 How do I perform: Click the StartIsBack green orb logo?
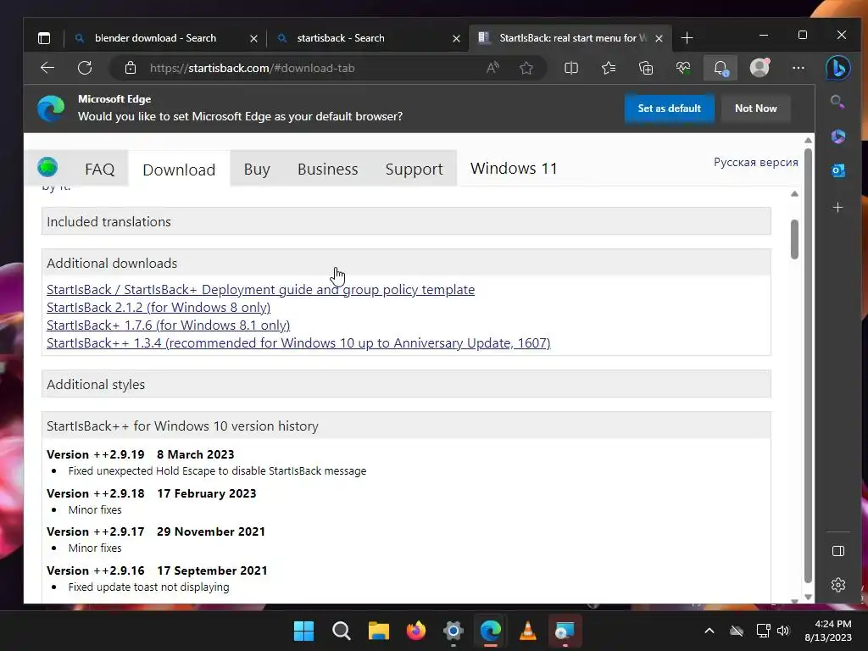(47, 167)
